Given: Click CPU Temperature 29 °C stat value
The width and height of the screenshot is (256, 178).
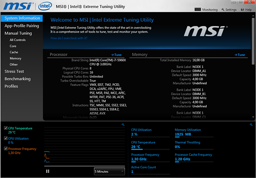Looking at the screenshot, I should pyautogui.click(x=136, y=147).
